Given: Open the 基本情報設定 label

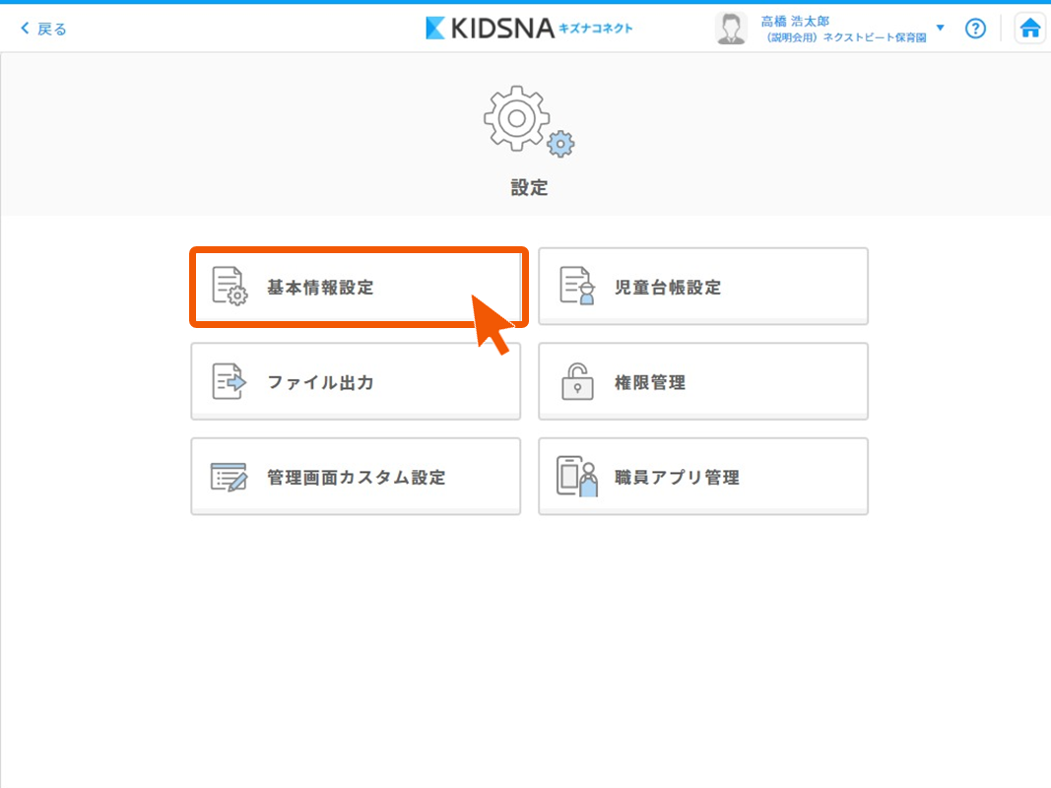Looking at the screenshot, I should pos(320,288).
